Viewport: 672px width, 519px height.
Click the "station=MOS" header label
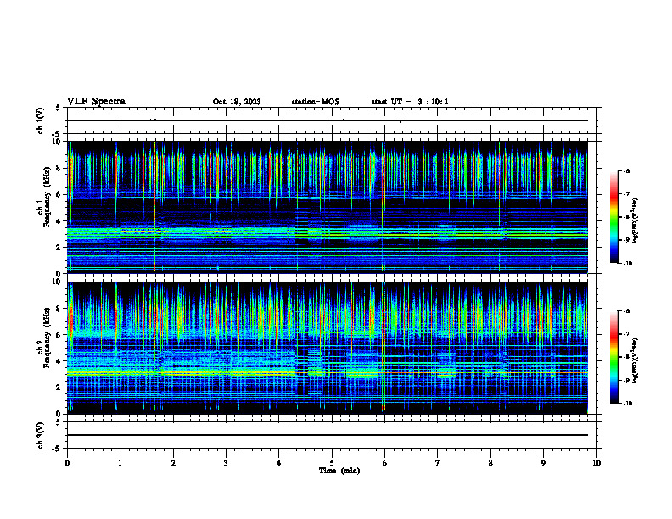pos(316,102)
